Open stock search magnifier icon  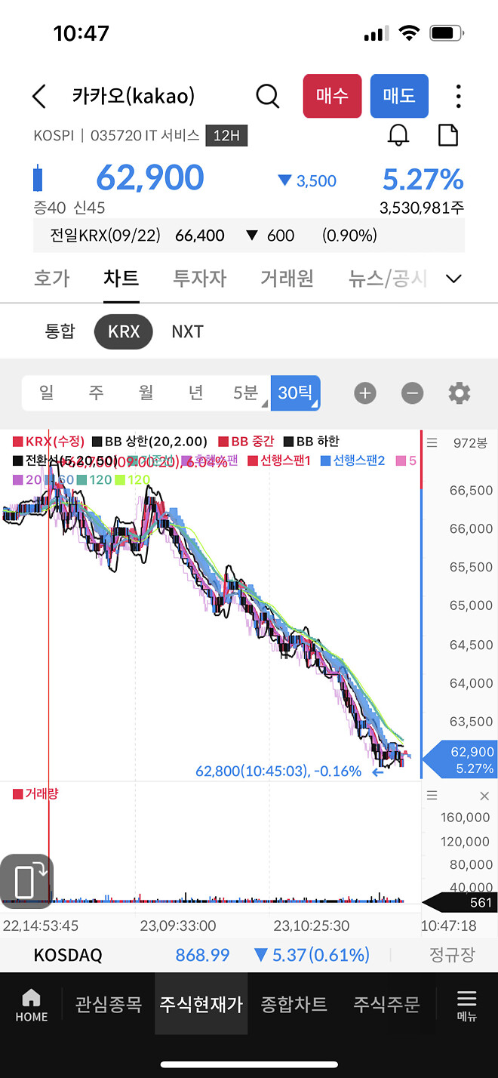[267, 96]
